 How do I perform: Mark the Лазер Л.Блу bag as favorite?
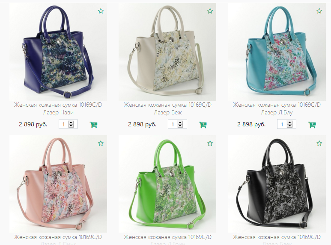coord(319,11)
